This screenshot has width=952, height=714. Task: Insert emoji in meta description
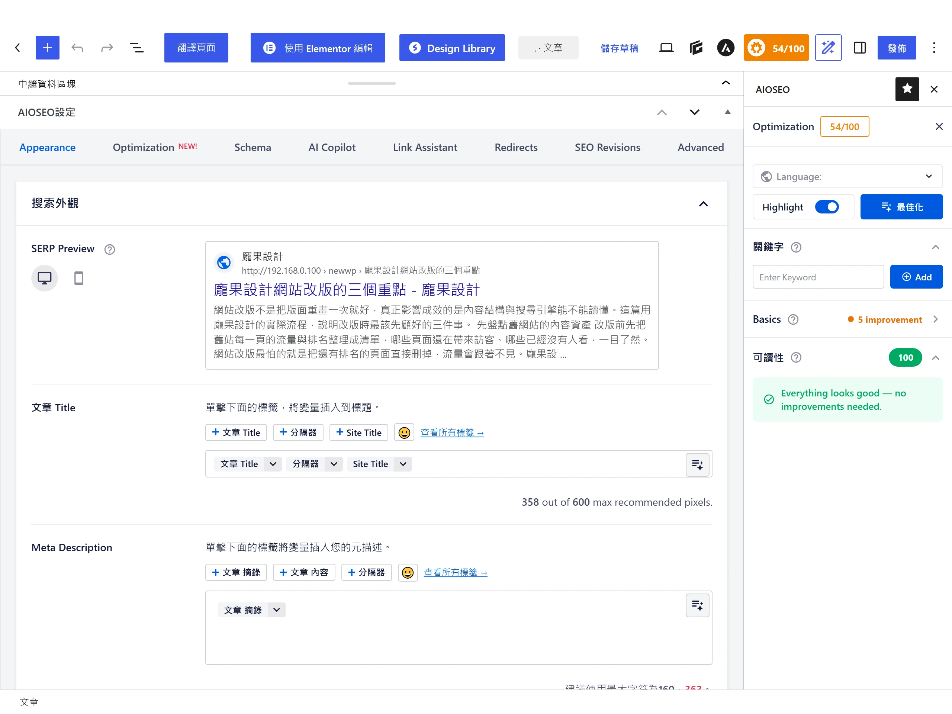click(x=408, y=572)
